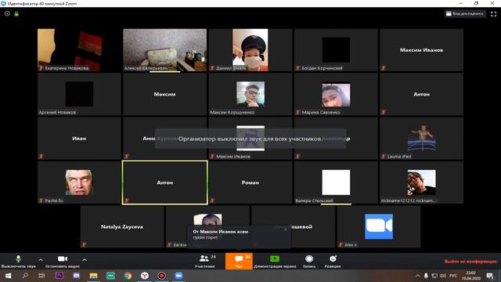Select the tile labeled only Максим

[x=165, y=94]
